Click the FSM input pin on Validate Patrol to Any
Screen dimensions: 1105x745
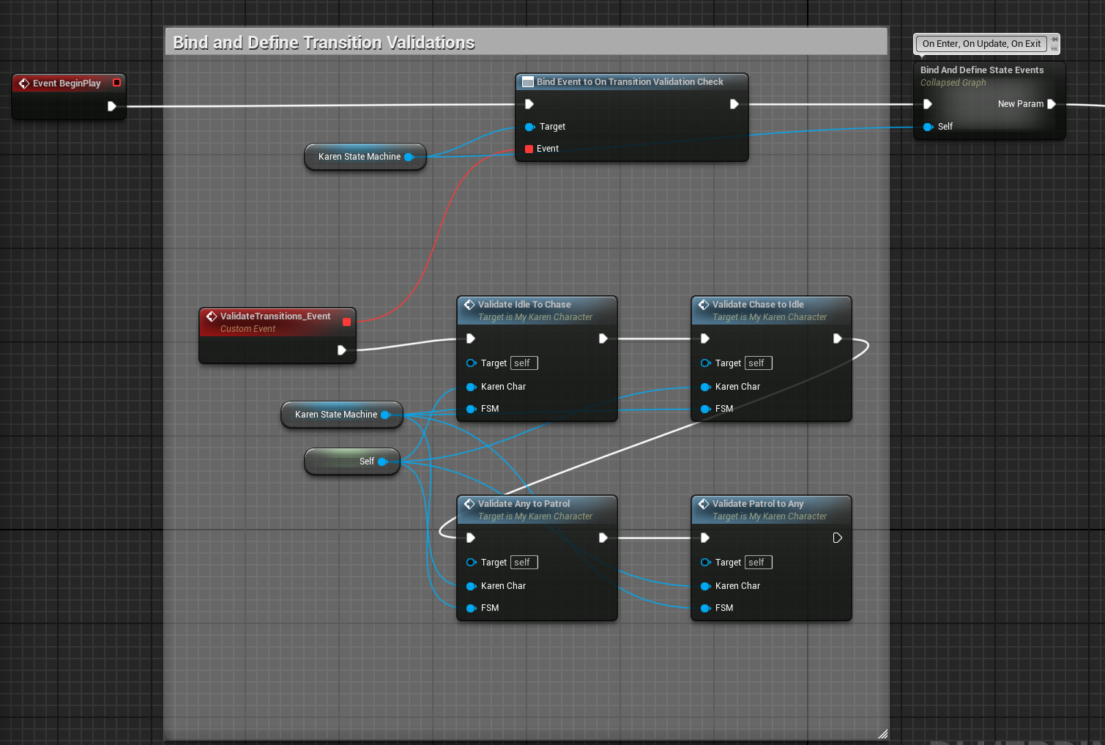(705, 607)
